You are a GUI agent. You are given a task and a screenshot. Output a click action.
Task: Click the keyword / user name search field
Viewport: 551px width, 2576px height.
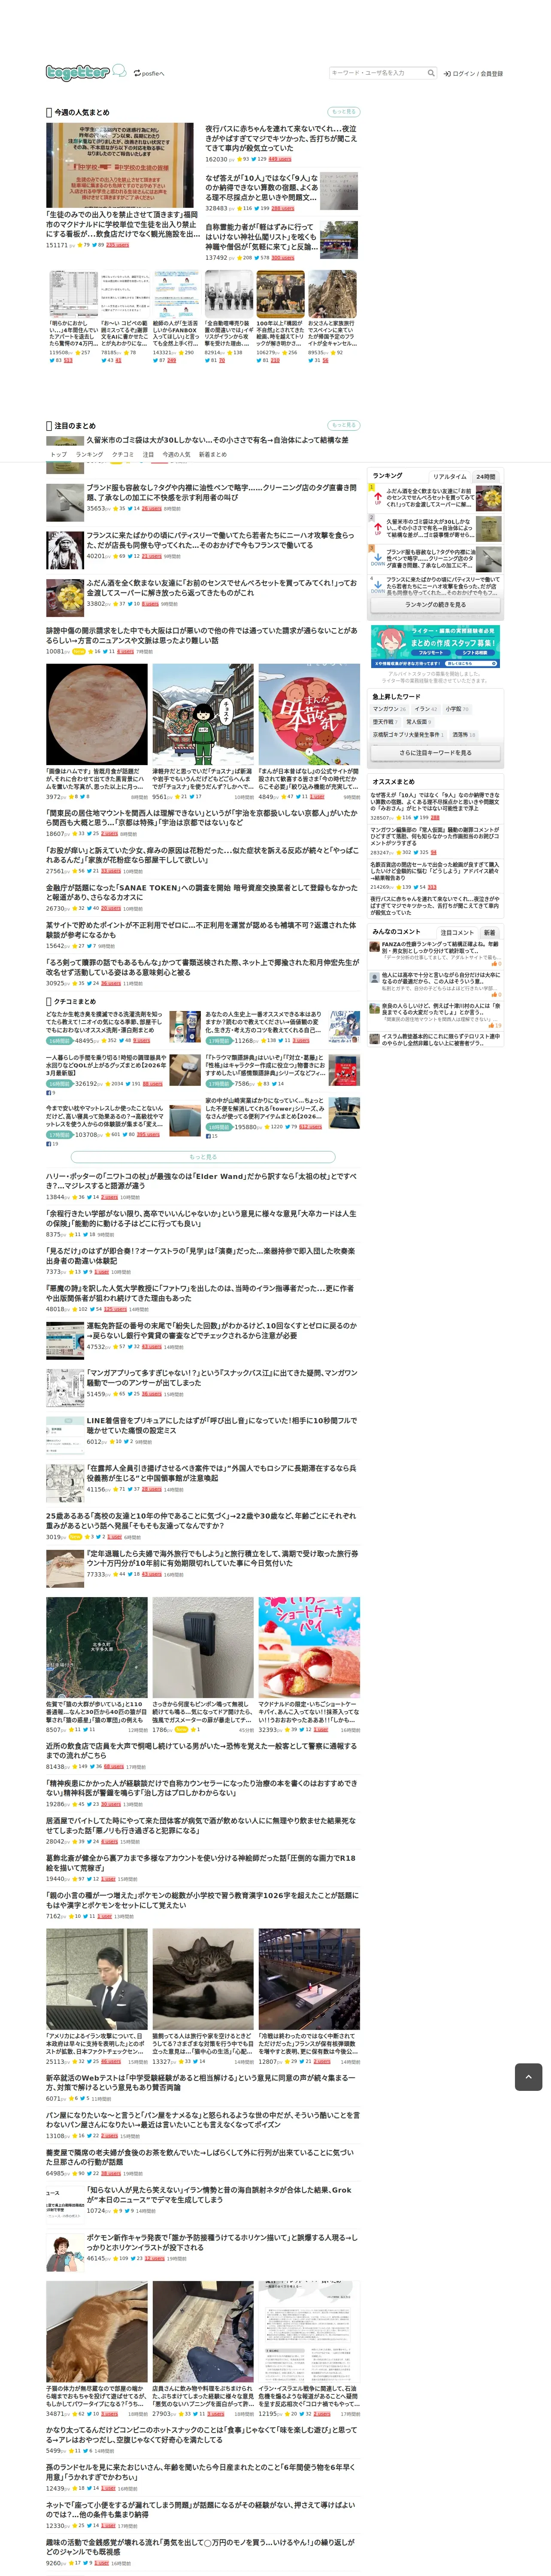point(378,73)
